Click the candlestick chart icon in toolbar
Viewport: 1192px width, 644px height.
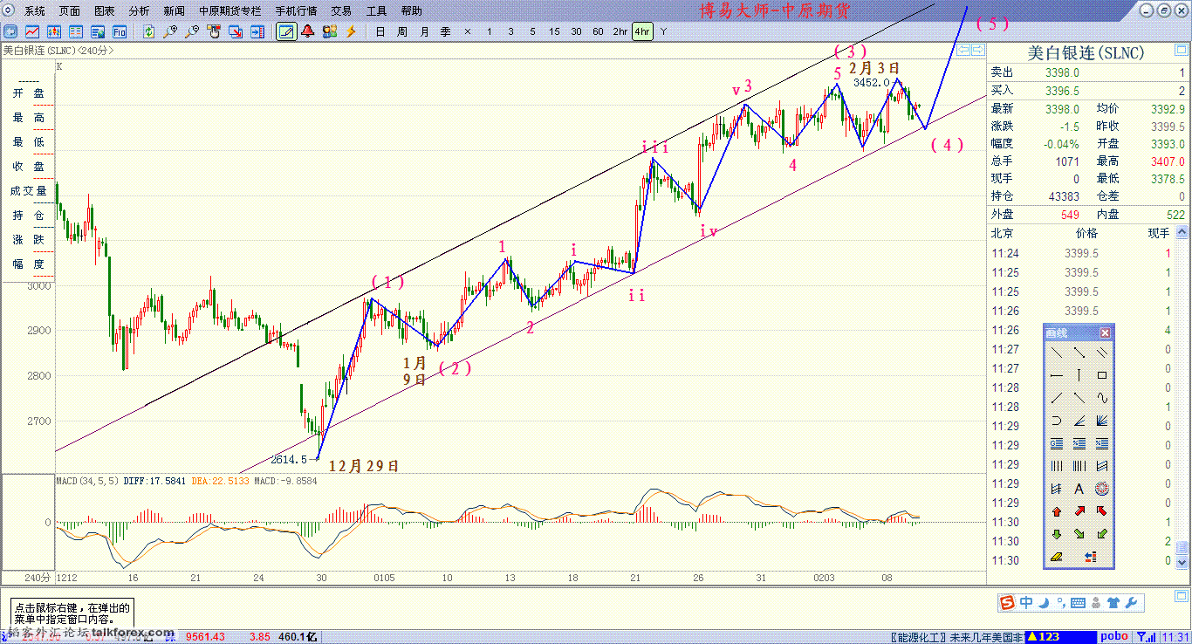click(54, 31)
